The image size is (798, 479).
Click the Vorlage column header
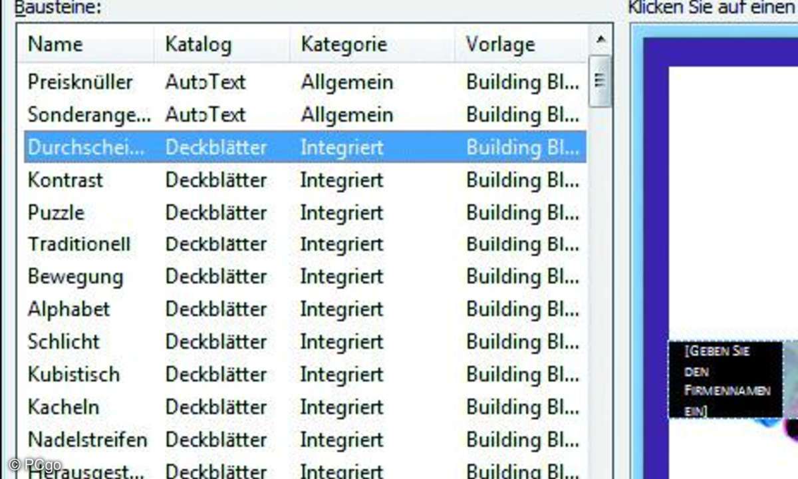pyautogui.click(x=500, y=45)
